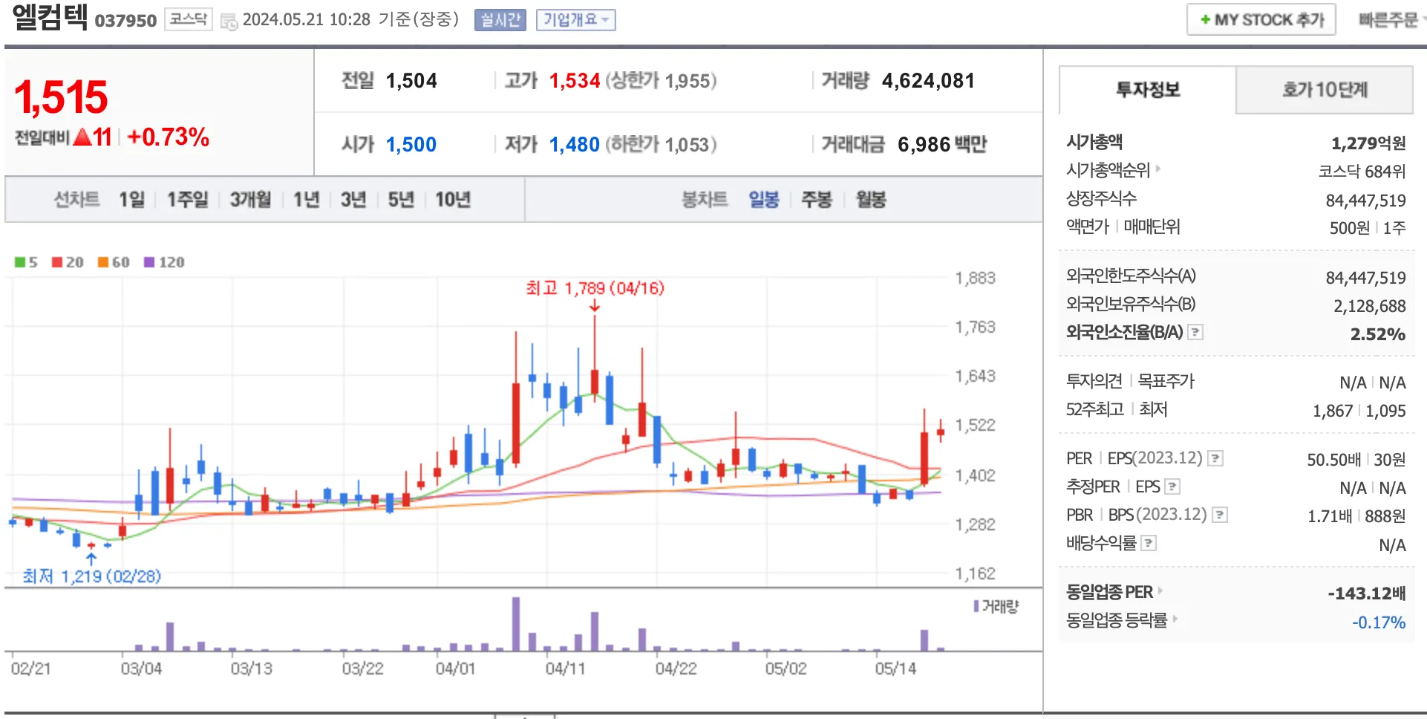
Task: Click the PER value 50.50배
Action: (x=1333, y=460)
